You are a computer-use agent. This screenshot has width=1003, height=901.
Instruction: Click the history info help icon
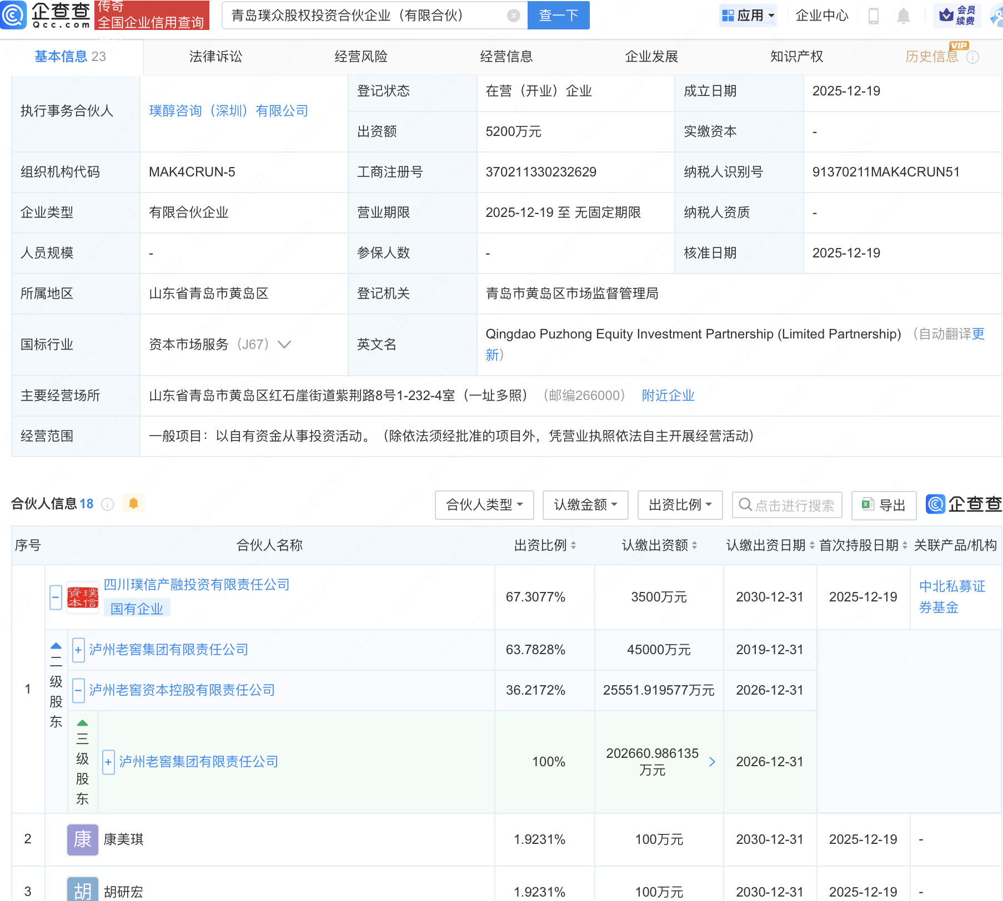[x=972, y=57]
